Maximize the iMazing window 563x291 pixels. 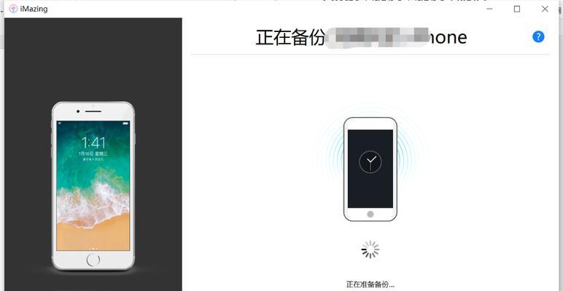[x=516, y=9]
